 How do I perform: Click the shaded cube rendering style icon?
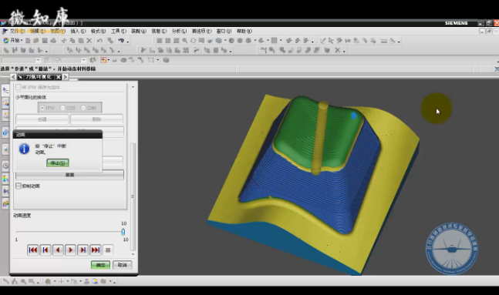(218, 41)
